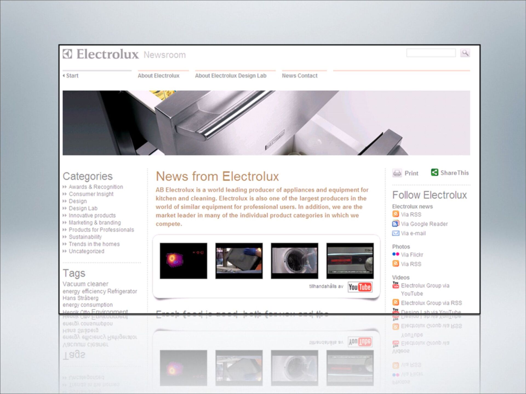Open Electrolux Group via RSS link
This screenshot has height=394, width=526.
click(x=431, y=303)
